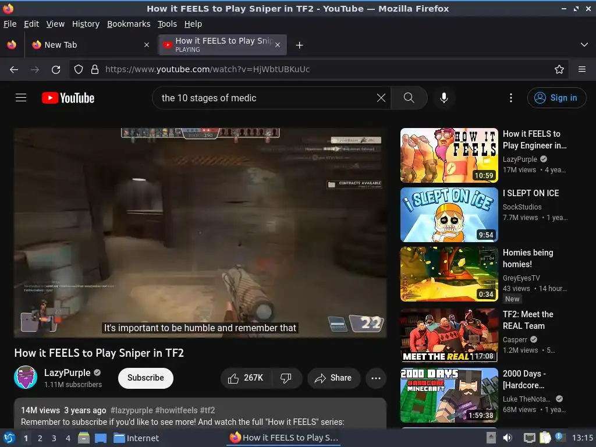Open the SockStudios channel name
The height and width of the screenshot is (447, 596).
pos(522,207)
